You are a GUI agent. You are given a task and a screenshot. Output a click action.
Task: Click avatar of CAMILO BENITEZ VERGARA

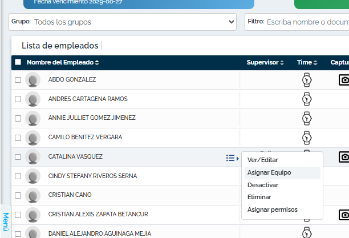coord(33,138)
